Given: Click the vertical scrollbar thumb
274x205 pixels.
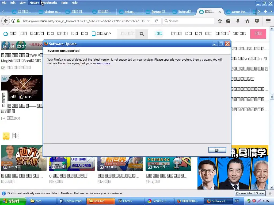Looking at the screenshot, I should (272, 97).
